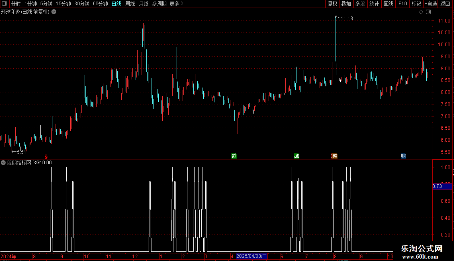This screenshot has width=454, height=261.
Task: Select the 30分钟 period tab
Action: tap(82, 4)
